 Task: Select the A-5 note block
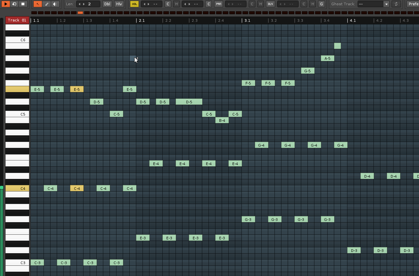[328, 58]
